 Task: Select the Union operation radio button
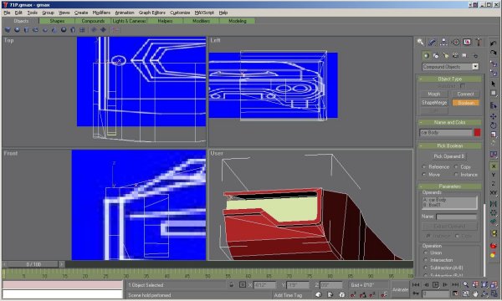433,253
